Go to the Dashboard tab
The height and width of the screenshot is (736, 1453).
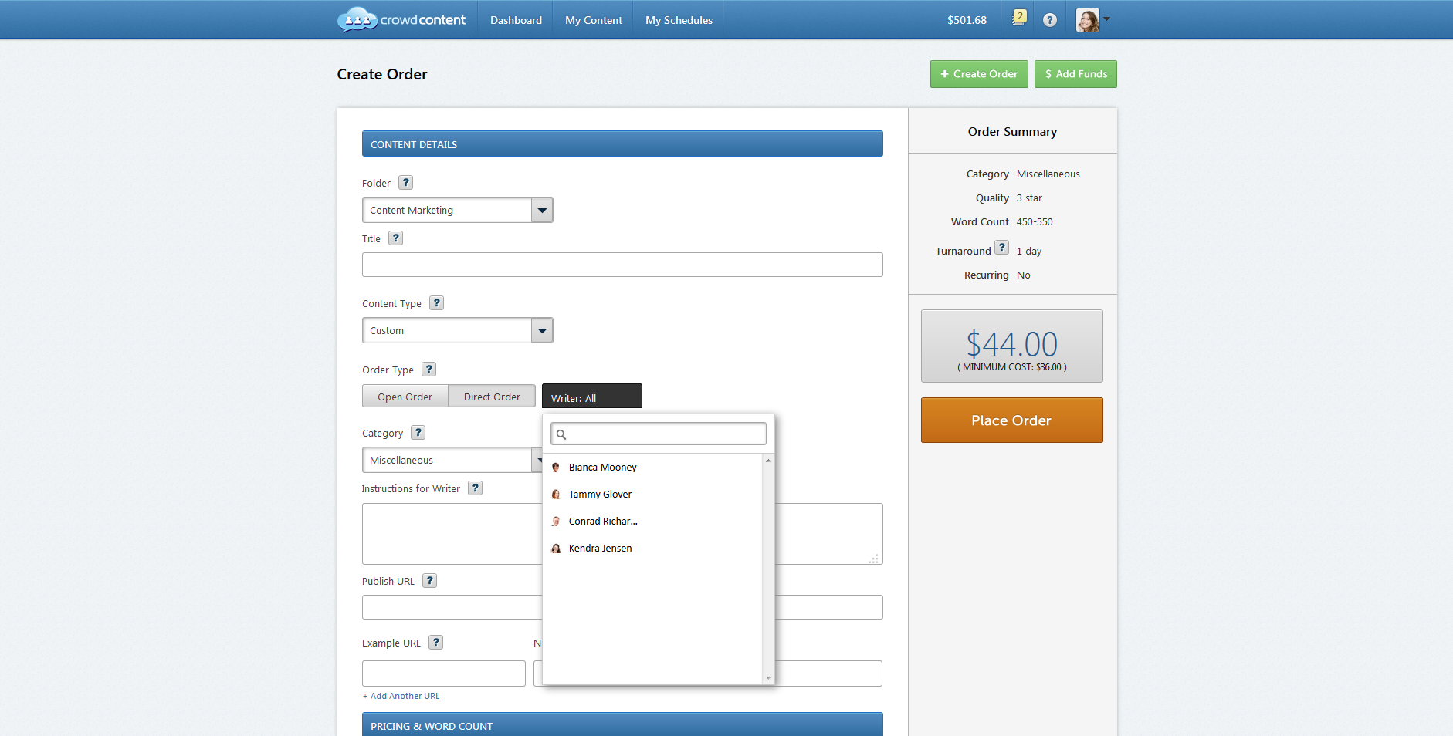[x=516, y=20]
